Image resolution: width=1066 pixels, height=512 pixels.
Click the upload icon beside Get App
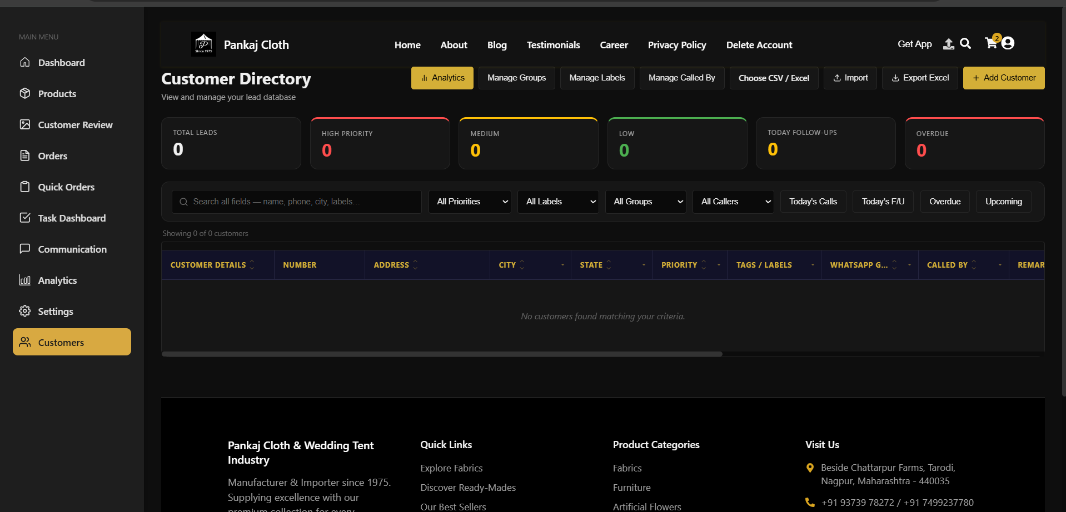pyautogui.click(x=949, y=44)
